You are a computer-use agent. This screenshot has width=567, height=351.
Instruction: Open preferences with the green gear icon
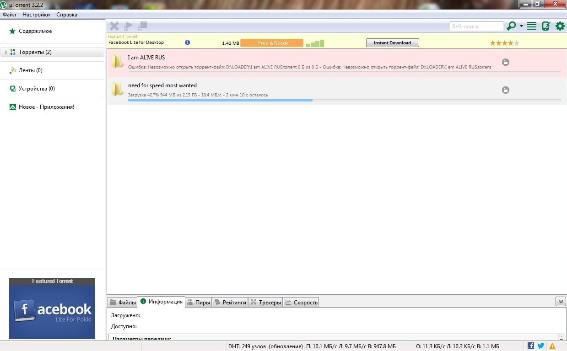click(x=560, y=26)
